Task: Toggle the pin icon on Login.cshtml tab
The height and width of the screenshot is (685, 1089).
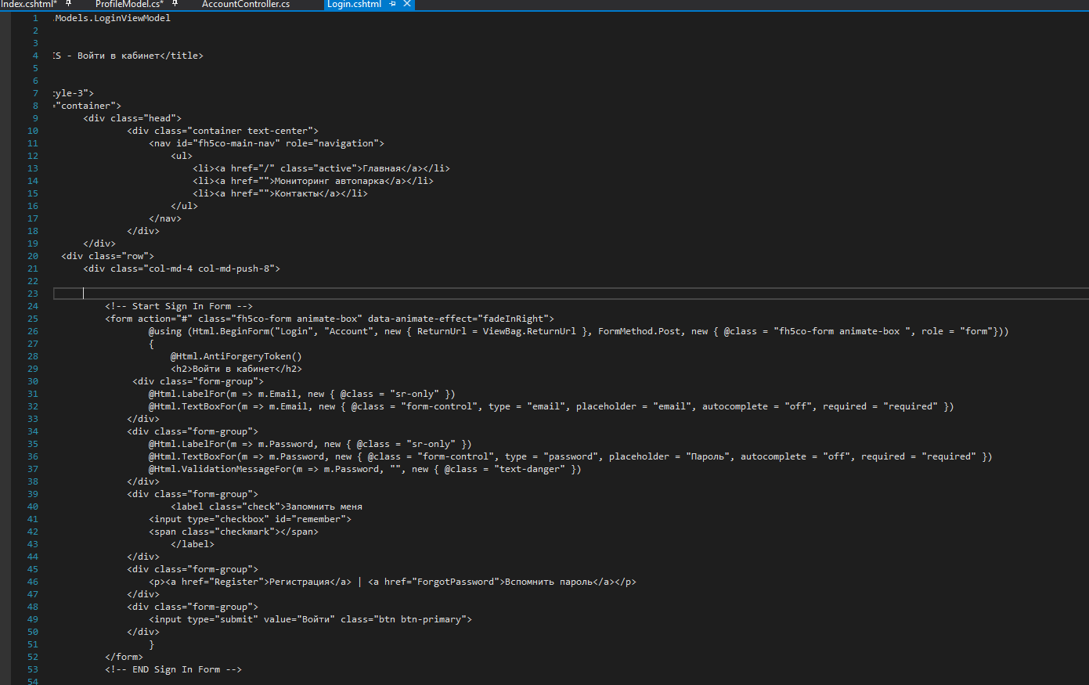Action: [x=393, y=4]
